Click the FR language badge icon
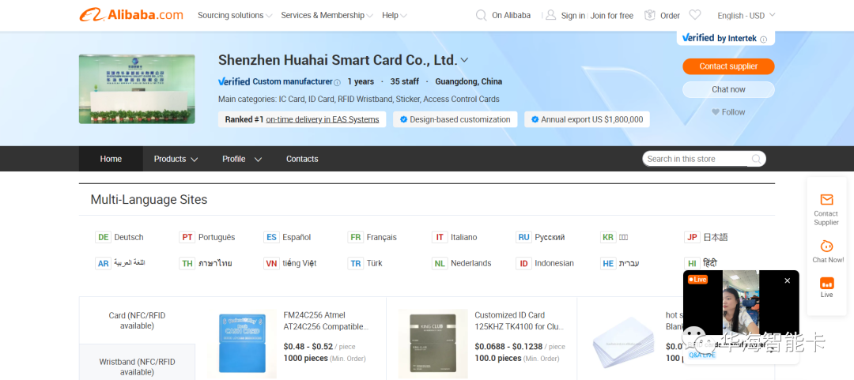This screenshot has width=854, height=380. coord(356,237)
